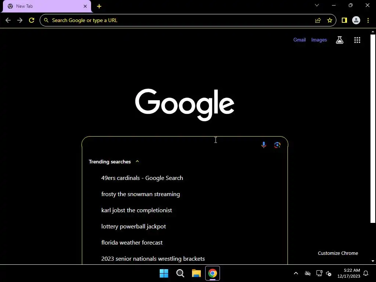Select "karl jobst the completionist" suggestion
The height and width of the screenshot is (282, 376).
pyautogui.click(x=185, y=210)
